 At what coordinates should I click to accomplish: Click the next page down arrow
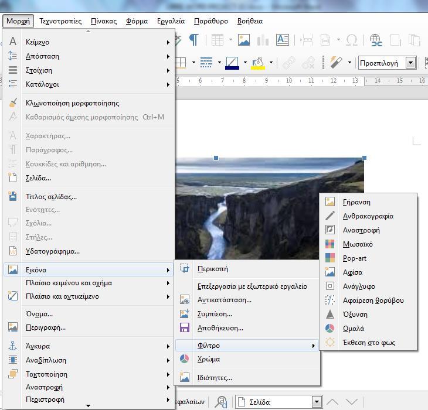[352, 402]
